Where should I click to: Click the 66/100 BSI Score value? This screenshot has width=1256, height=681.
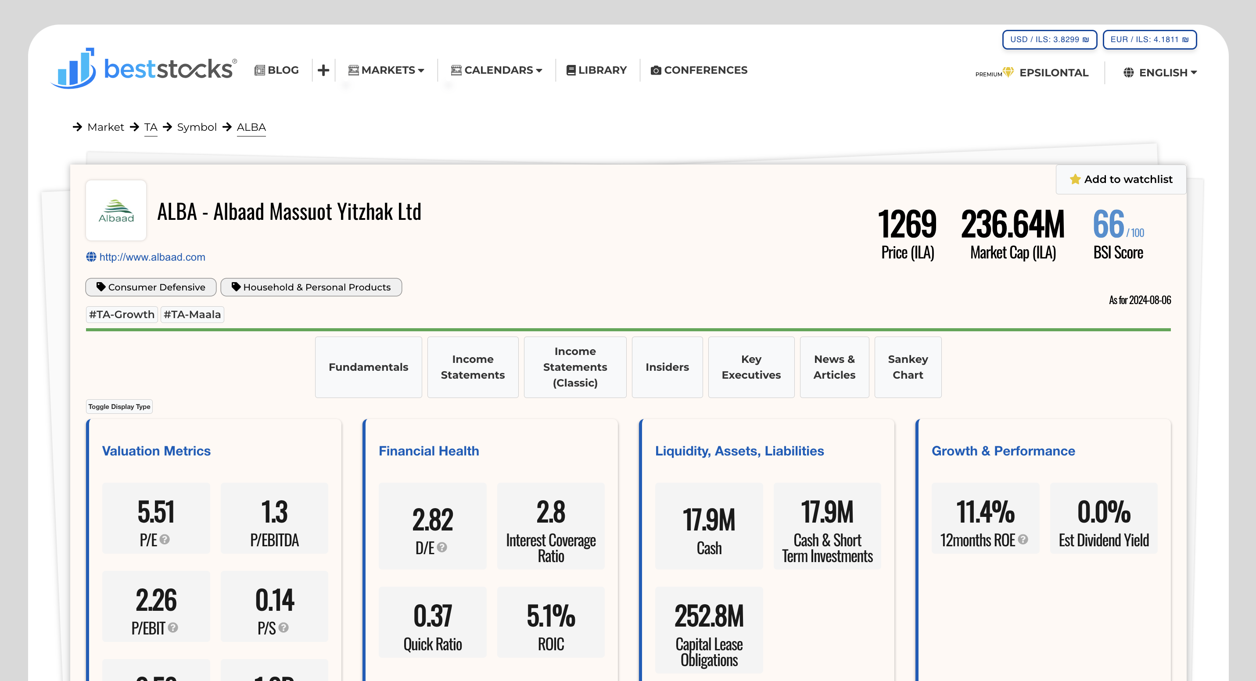click(x=1119, y=224)
